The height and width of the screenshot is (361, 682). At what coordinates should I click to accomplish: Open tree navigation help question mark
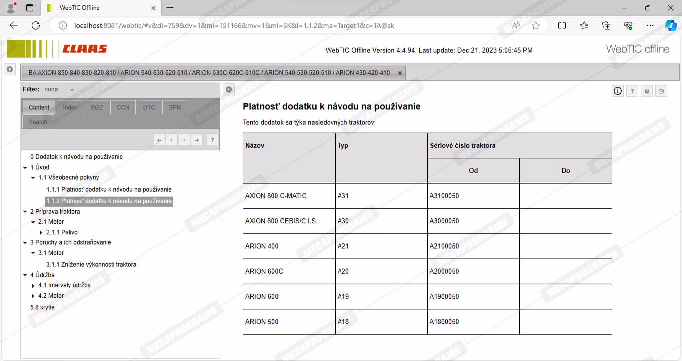point(212,140)
